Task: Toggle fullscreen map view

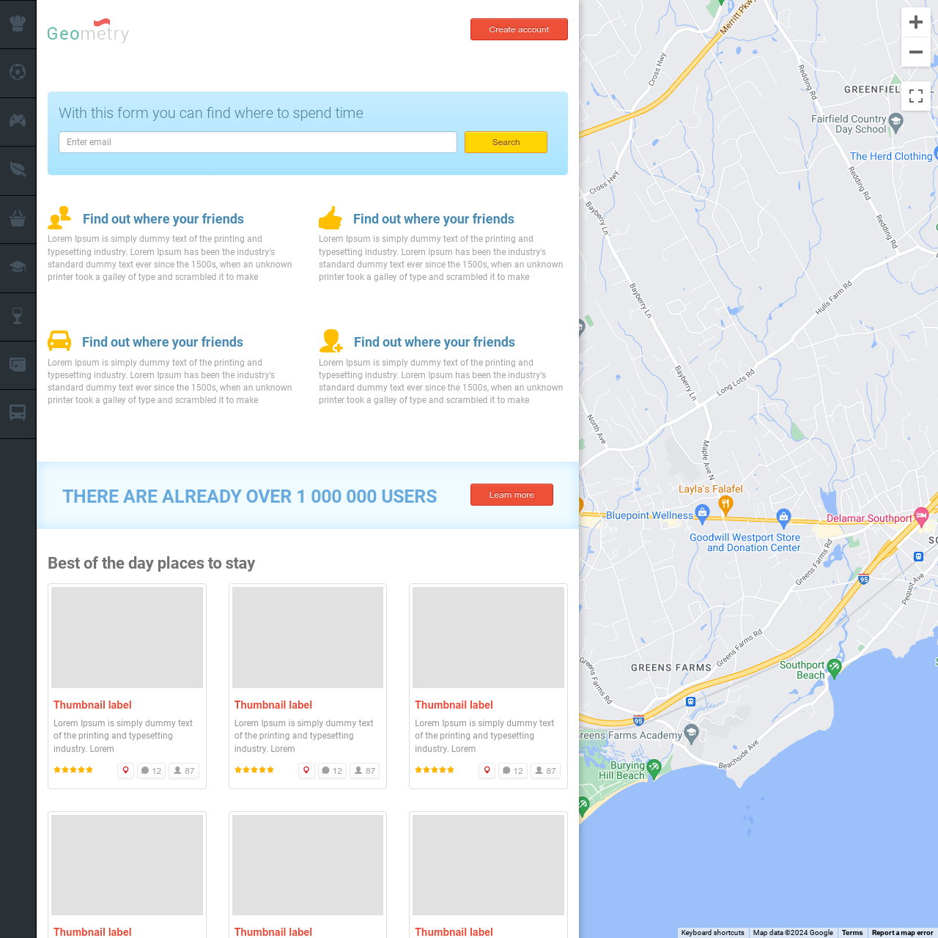Action: 916,96
